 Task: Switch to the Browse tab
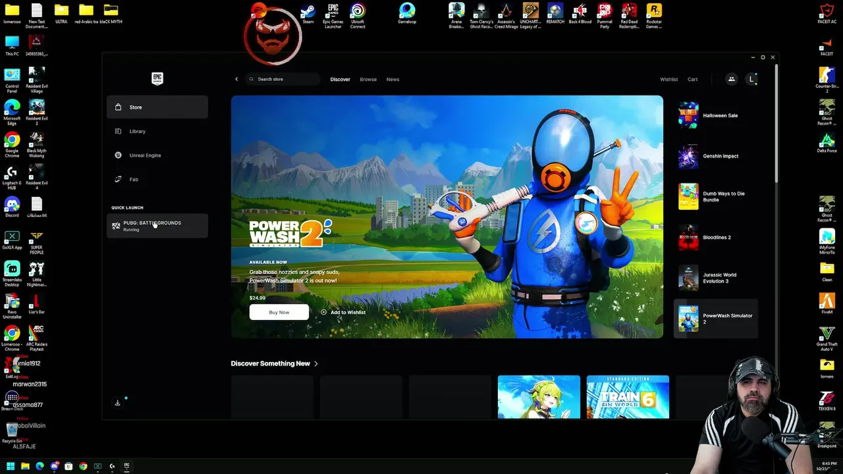[368, 79]
